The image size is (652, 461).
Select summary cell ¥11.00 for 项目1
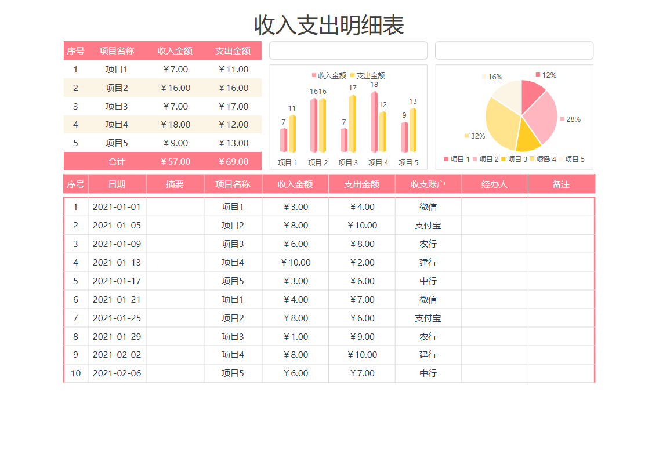click(233, 70)
